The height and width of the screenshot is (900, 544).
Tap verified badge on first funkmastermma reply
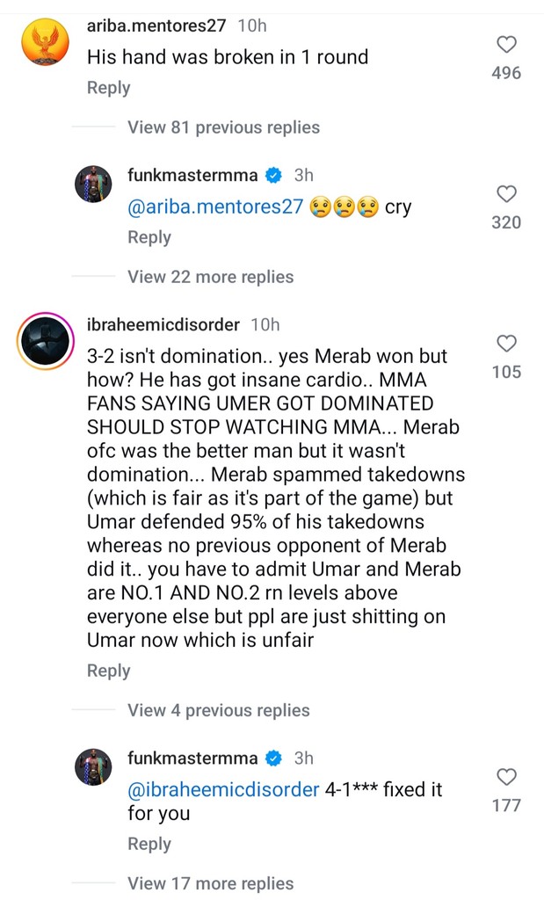pyautogui.click(x=274, y=176)
